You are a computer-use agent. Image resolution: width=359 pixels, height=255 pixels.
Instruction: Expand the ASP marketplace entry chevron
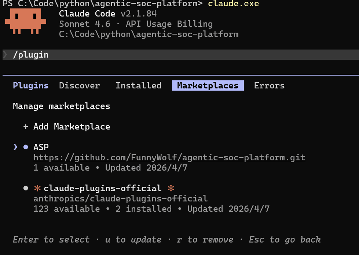coord(15,147)
